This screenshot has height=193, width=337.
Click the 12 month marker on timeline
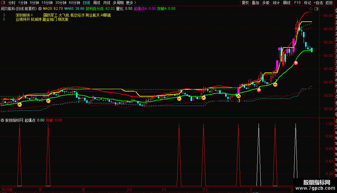click(205, 189)
